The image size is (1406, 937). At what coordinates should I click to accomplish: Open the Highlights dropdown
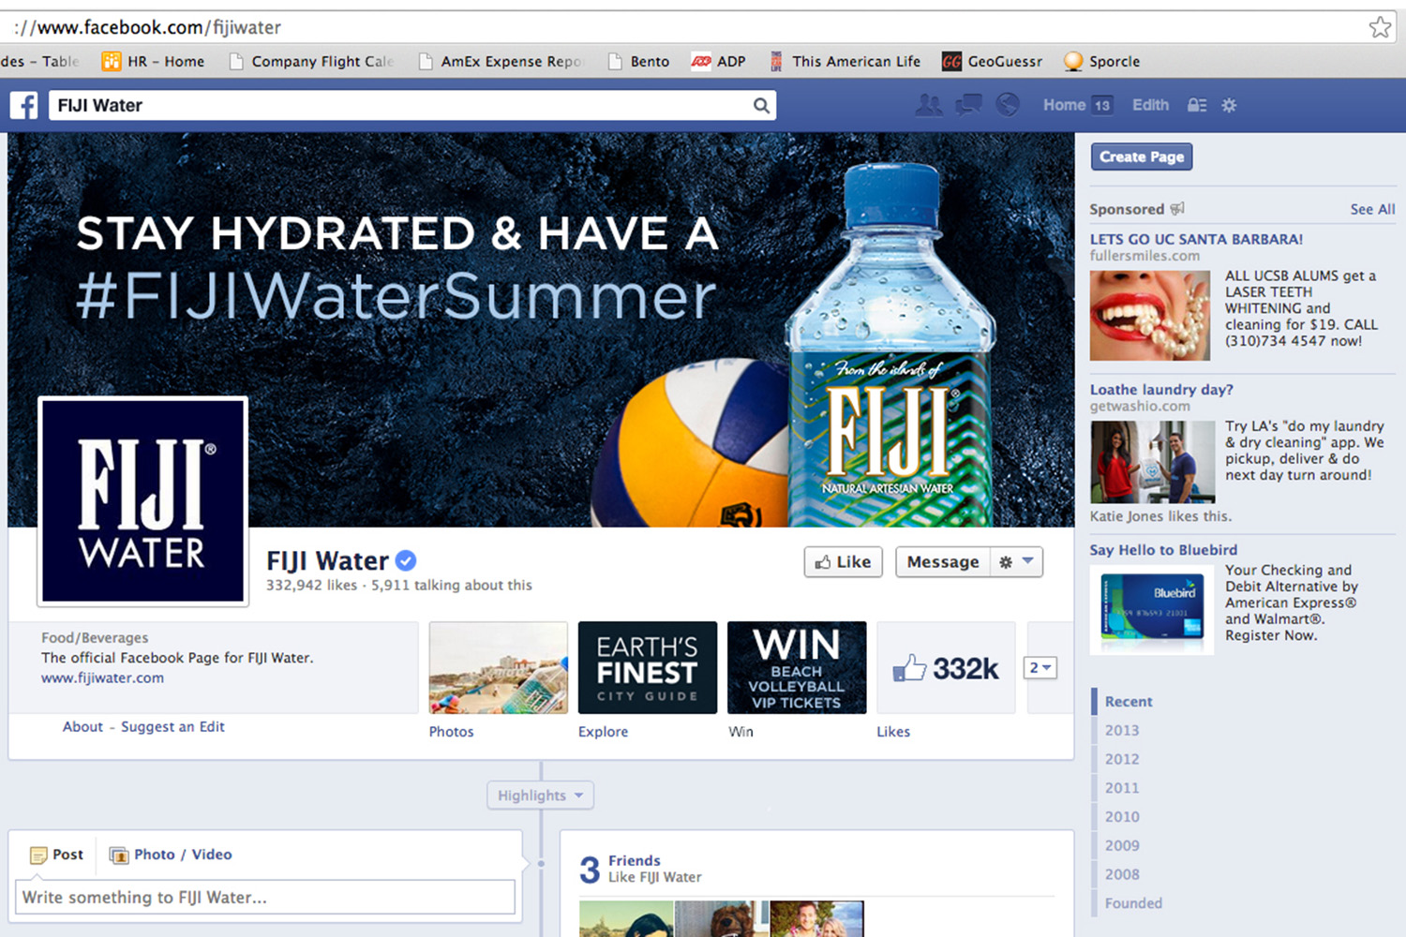tap(541, 796)
